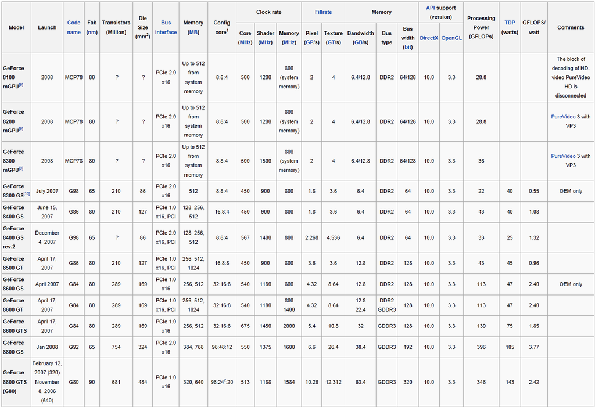Screen dimensions: 595x407
Task: Click the Comments column header
Action: tap(571, 27)
